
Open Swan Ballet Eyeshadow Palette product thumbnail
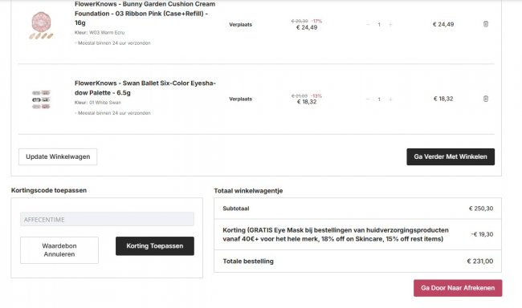[x=41, y=99]
